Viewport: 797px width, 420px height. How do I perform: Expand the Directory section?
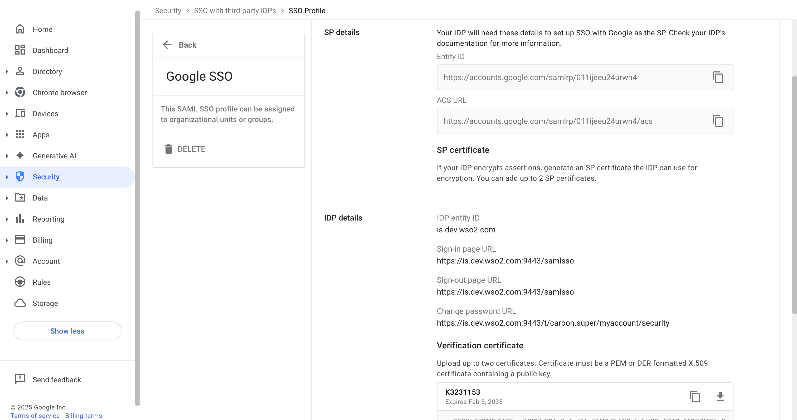7,71
